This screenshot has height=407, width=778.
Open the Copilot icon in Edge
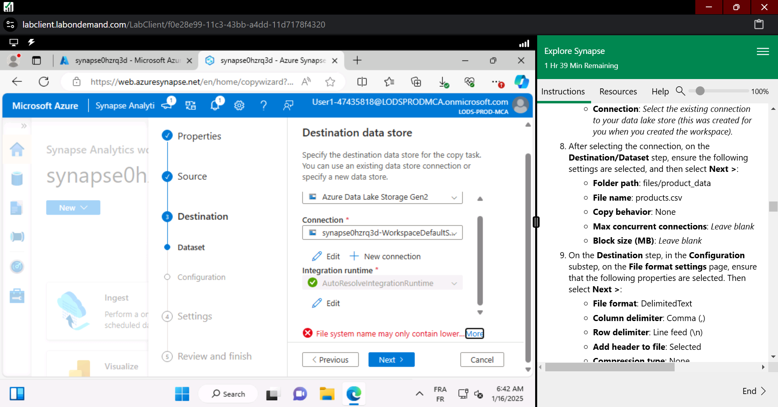coord(522,82)
